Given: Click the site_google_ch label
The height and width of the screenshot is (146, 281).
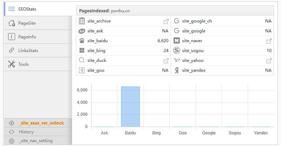Looking at the screenshot, I should [197, 21].
